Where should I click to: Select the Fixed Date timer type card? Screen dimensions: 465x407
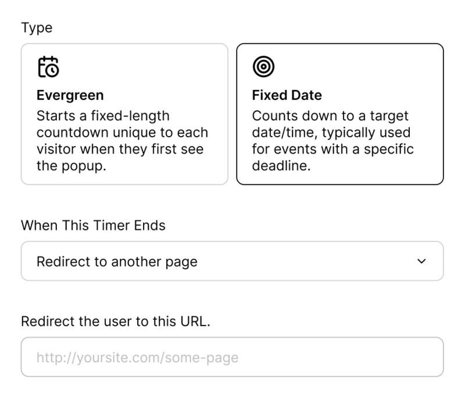point(340,114)
